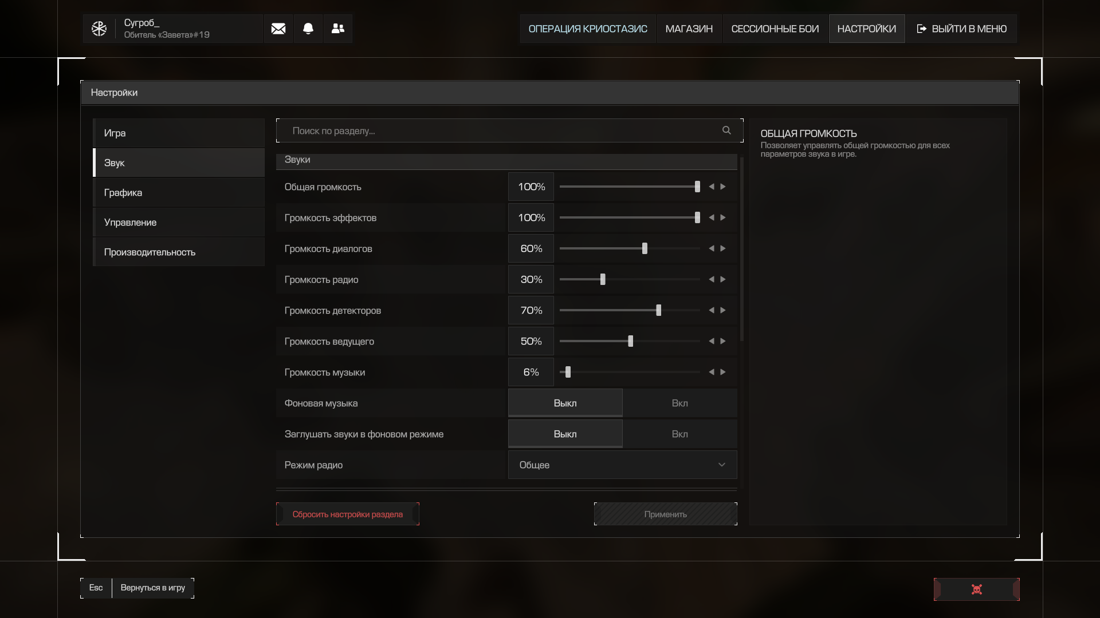
Task: Set Фоновая музыка to Вкл
Action: [679, 403]
